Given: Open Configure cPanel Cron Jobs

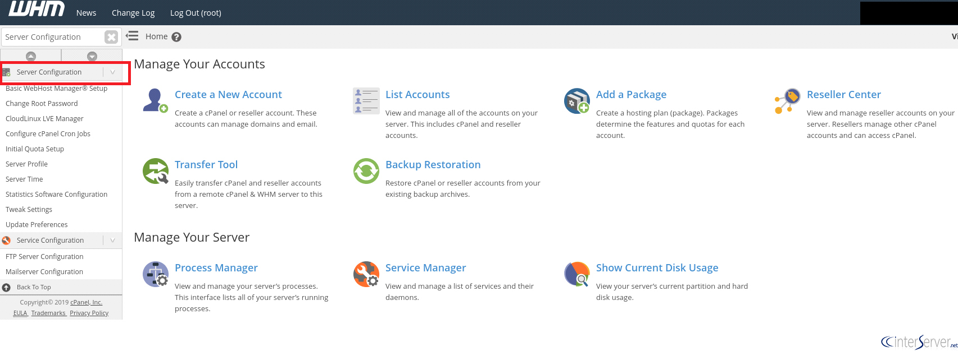Looking at the screenshot, I should (48, 134).
